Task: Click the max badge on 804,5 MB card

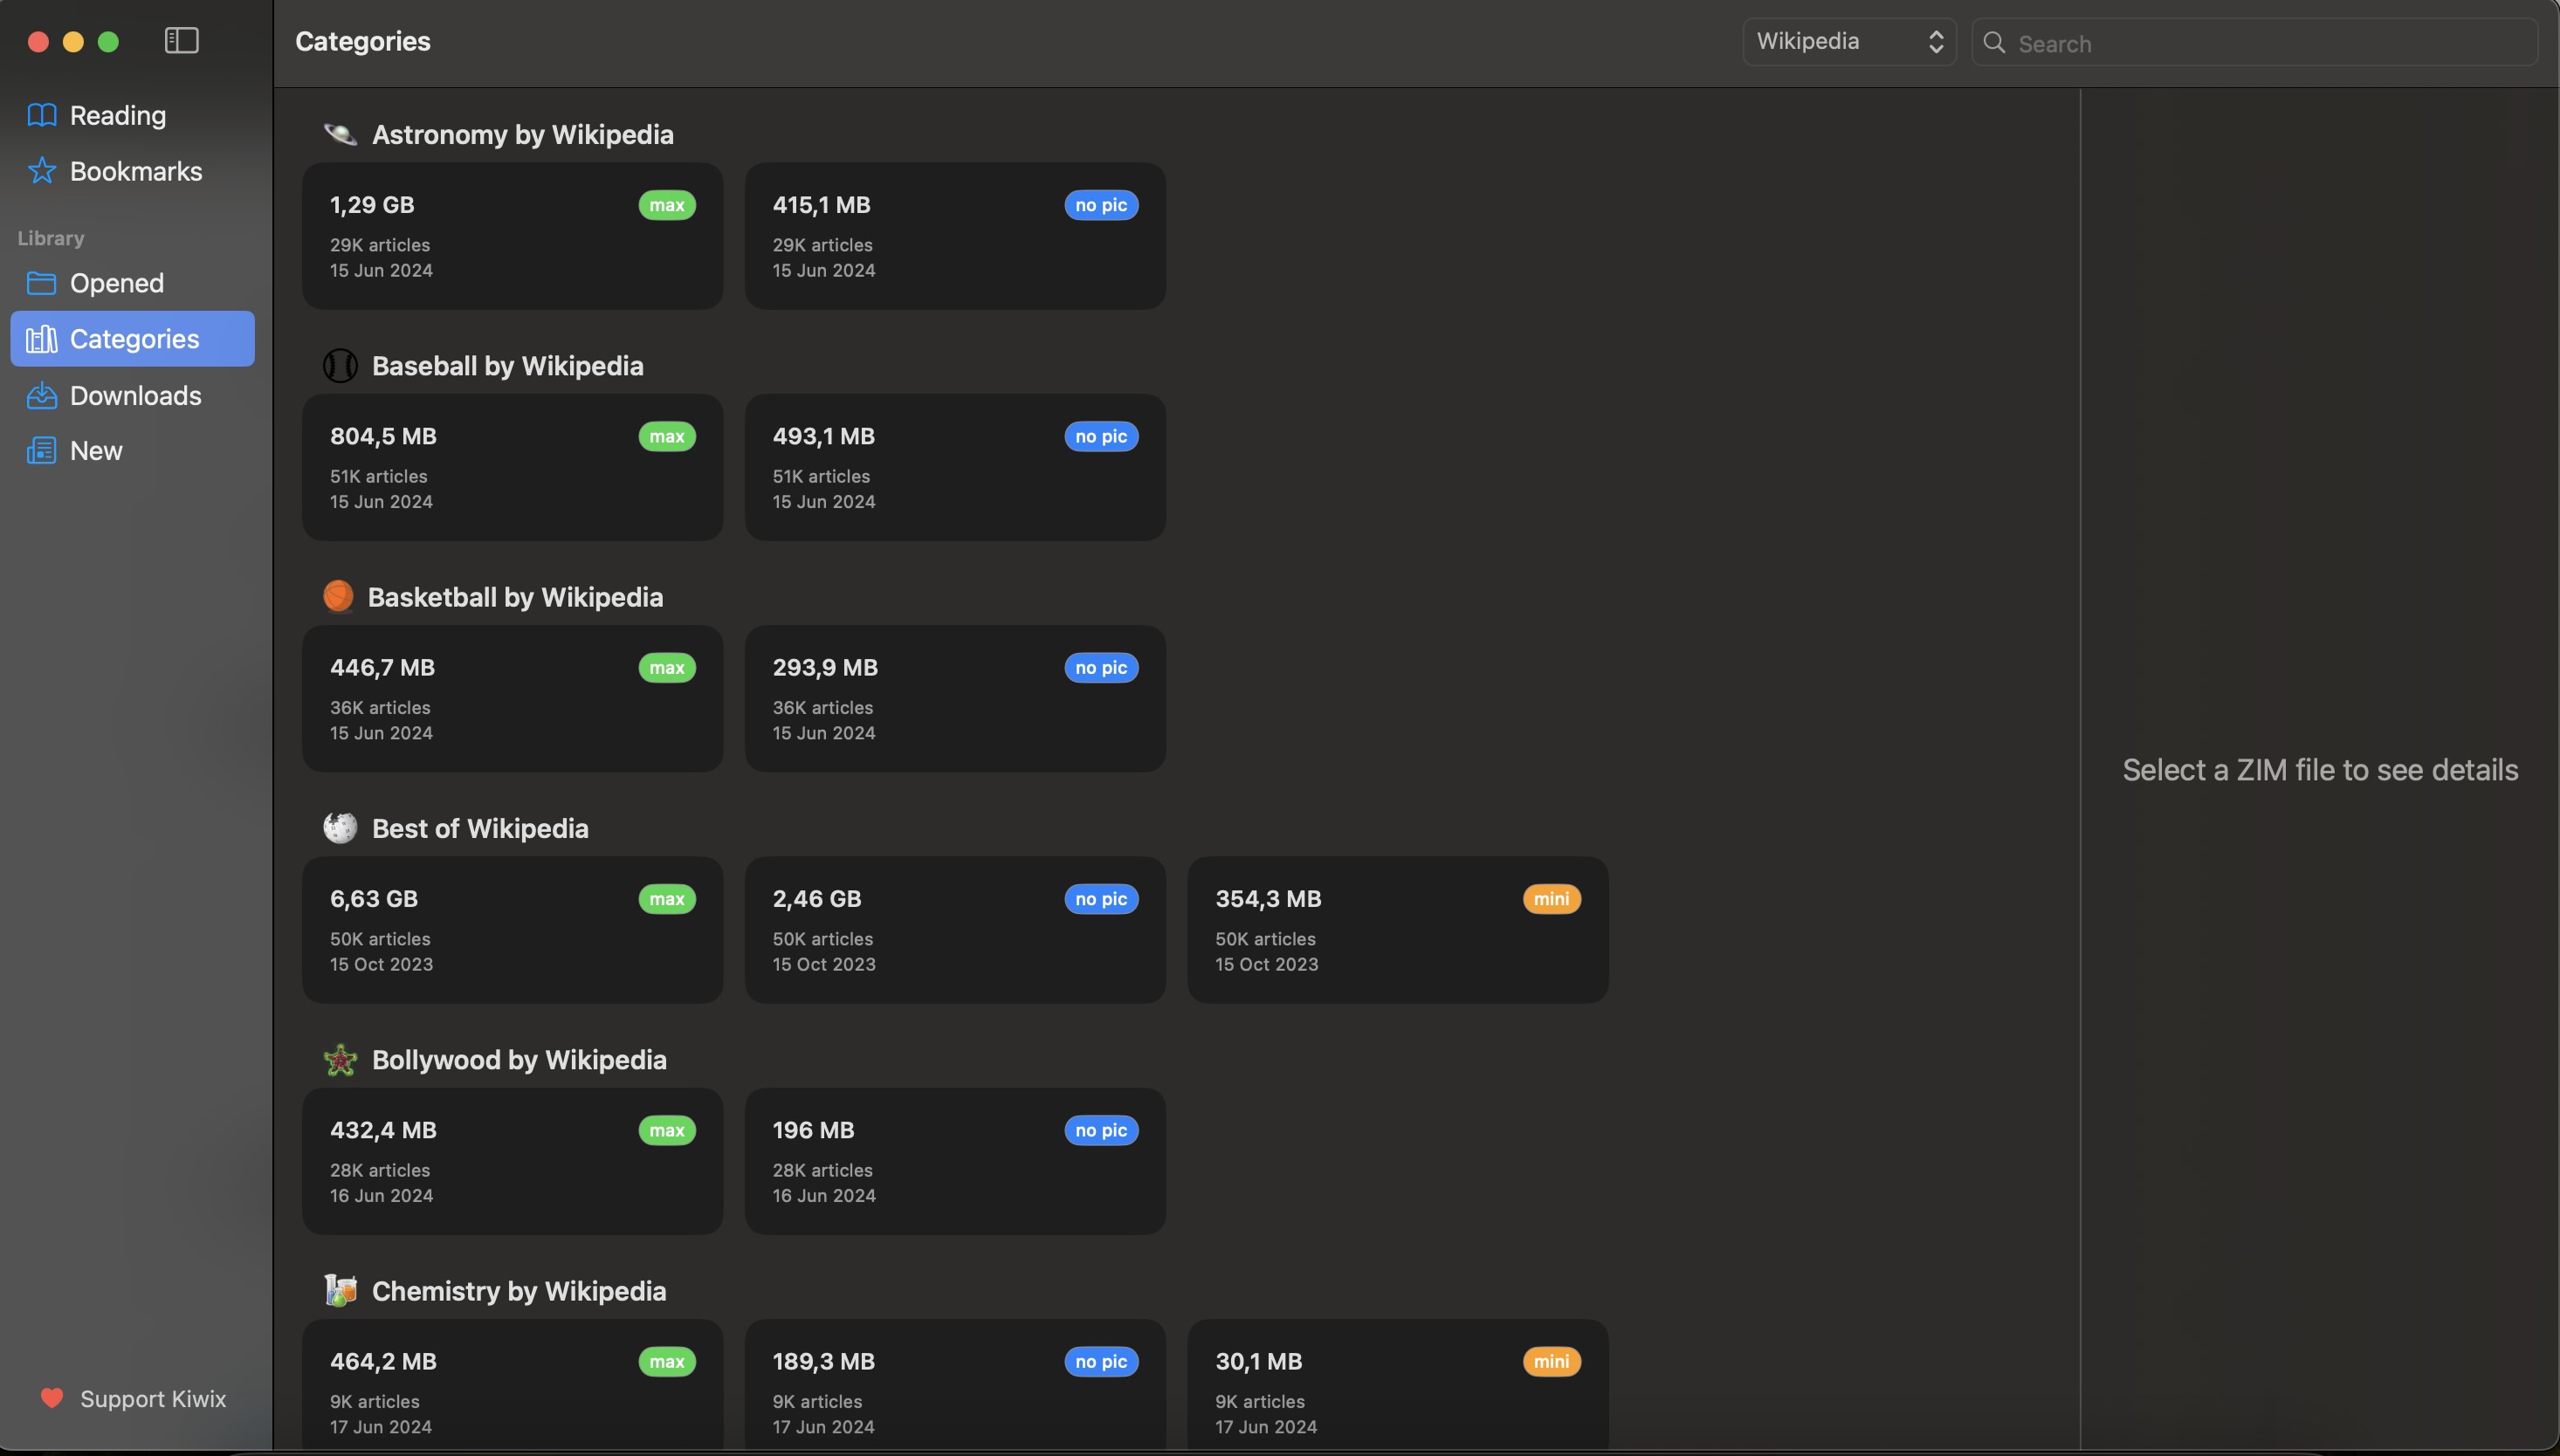Action: point(667,436)
